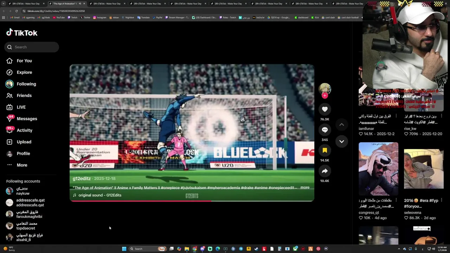Click the Windows taskbar search box
This screenshot has width=450, height=253.
pyautogui.click(x=148, y=249)
